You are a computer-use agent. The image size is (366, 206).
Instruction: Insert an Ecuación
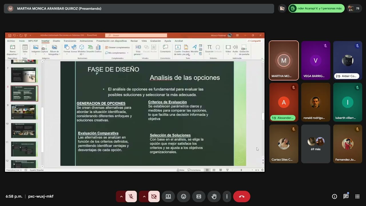209,49
